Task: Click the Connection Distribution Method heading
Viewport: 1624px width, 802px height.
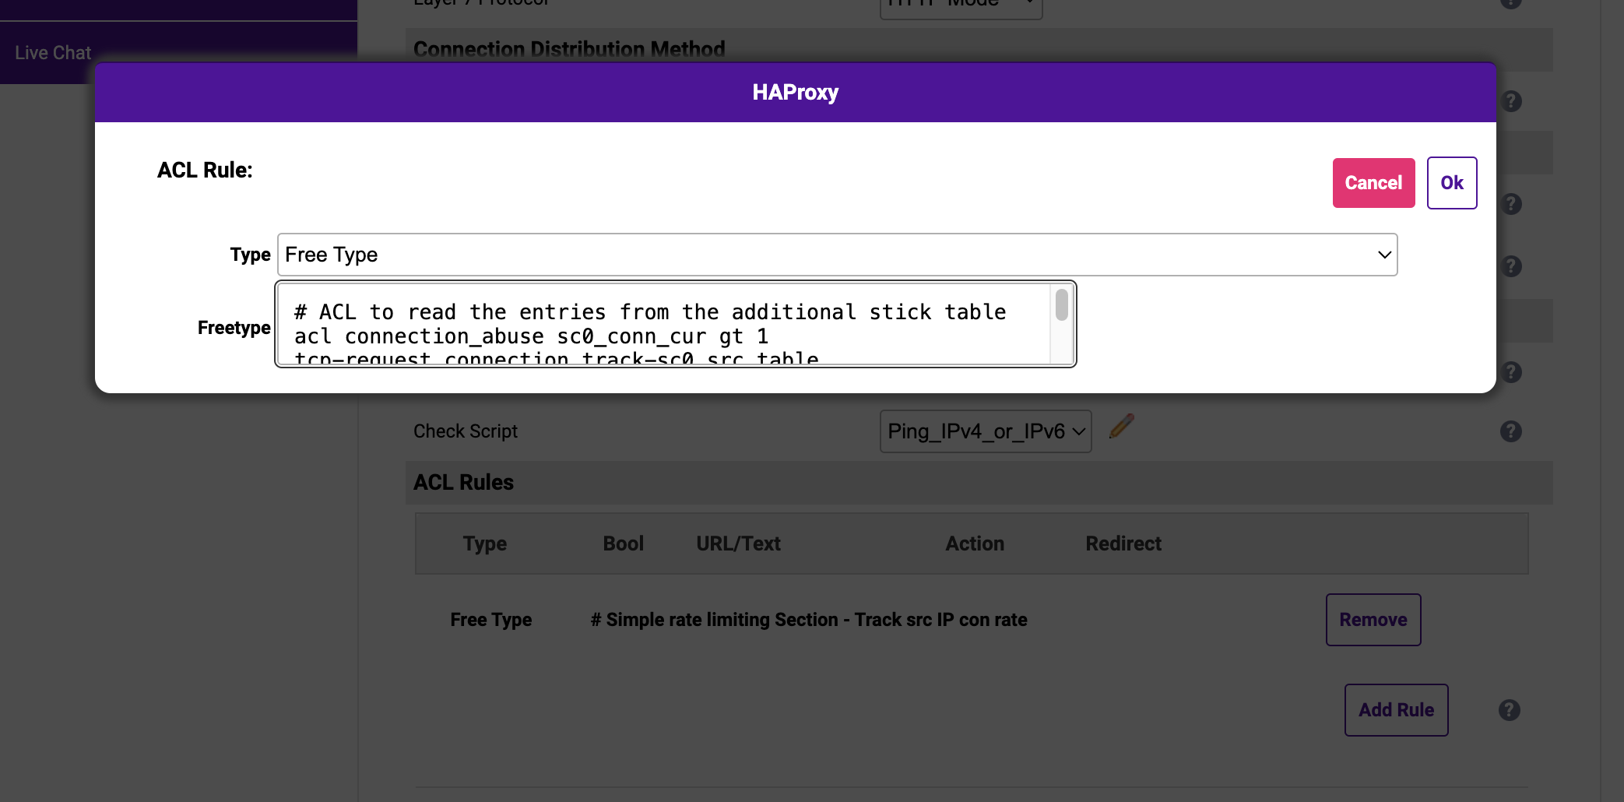Action: tap(569, 50)
